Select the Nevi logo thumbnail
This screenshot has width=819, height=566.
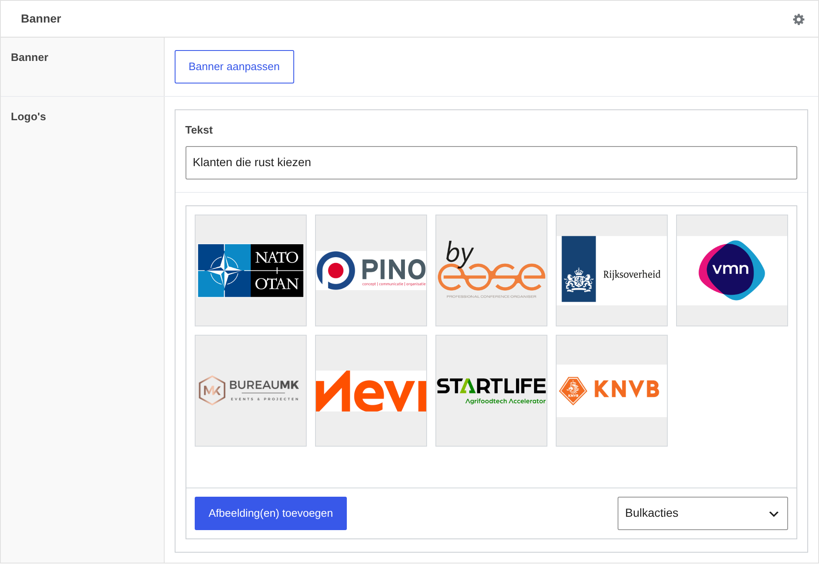[371, 391]
